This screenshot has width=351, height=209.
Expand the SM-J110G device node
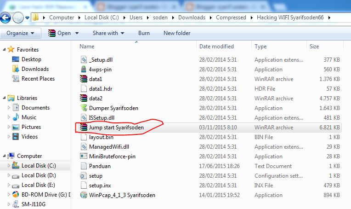[9, 204]
